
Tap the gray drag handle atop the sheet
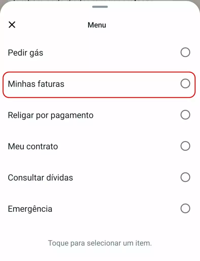point(100,7)
